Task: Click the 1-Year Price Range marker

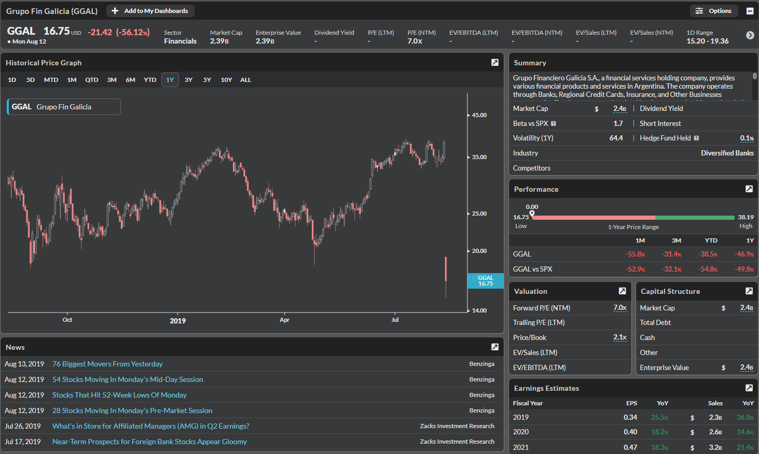Action: pos(532,214)
